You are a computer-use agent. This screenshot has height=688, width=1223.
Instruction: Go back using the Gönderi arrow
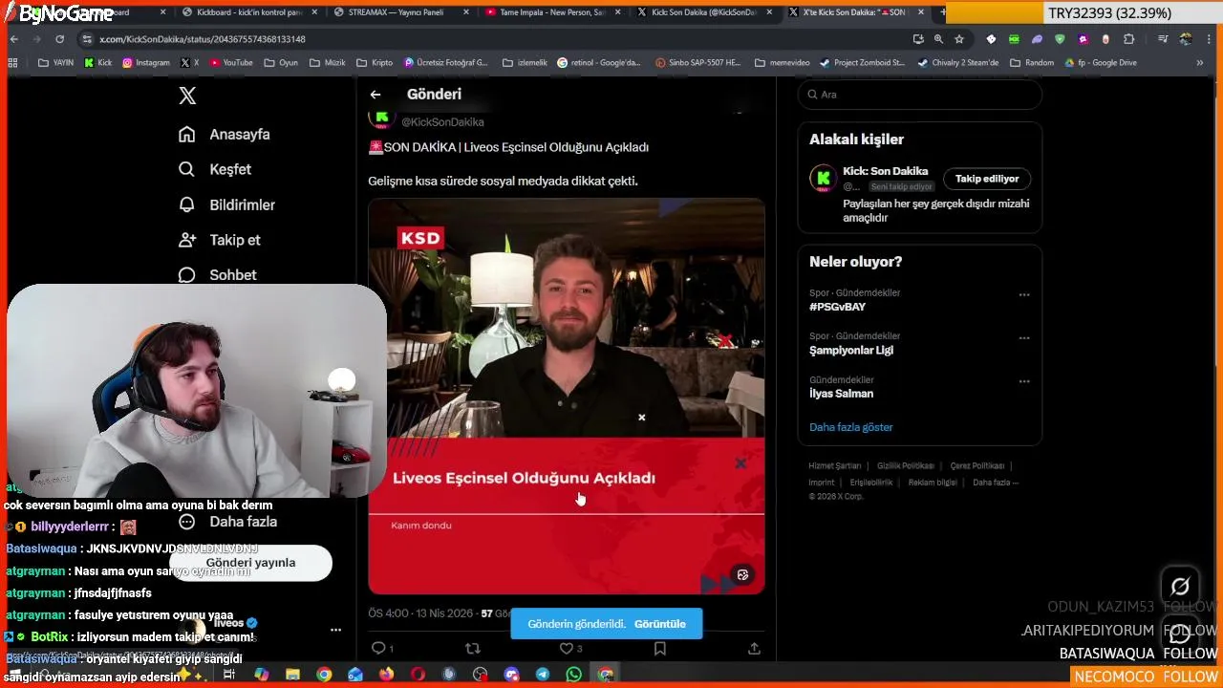375,95
